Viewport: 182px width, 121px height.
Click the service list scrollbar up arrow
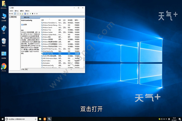(84, 20)
